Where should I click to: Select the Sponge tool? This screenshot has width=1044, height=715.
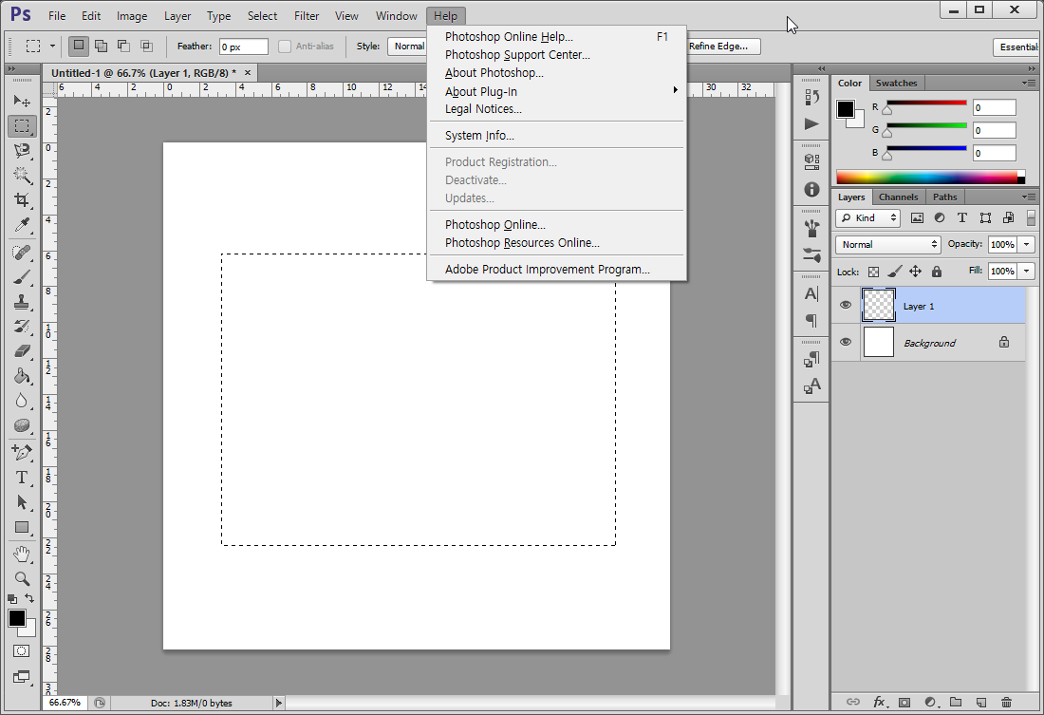tap(22, 425)
